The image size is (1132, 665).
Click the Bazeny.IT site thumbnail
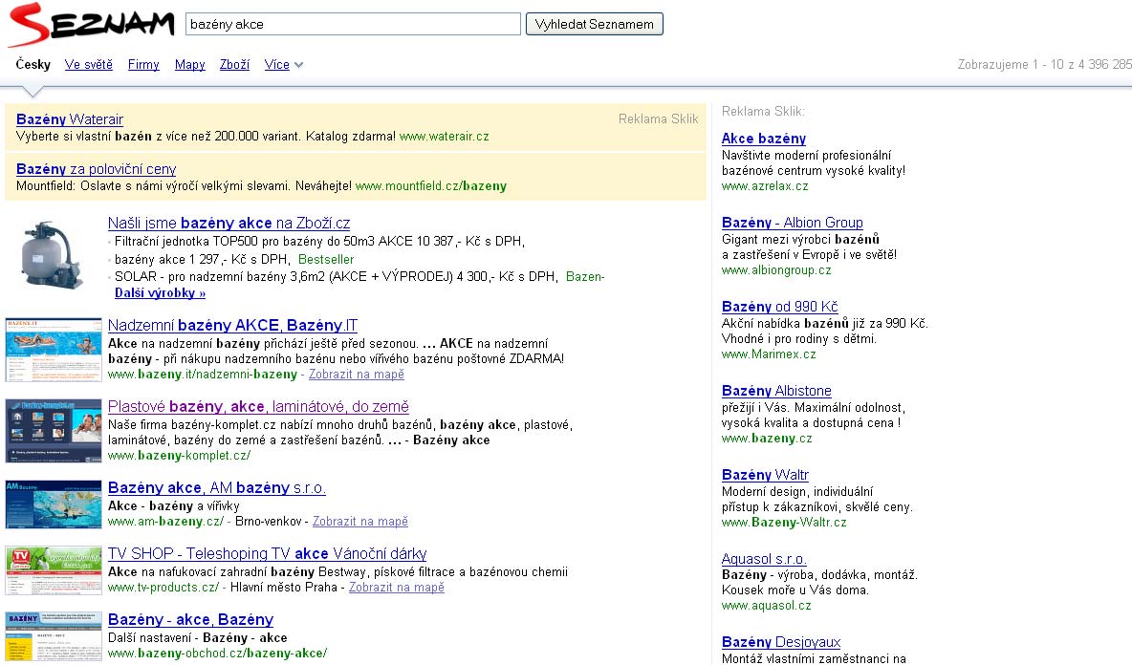(54, 349)
